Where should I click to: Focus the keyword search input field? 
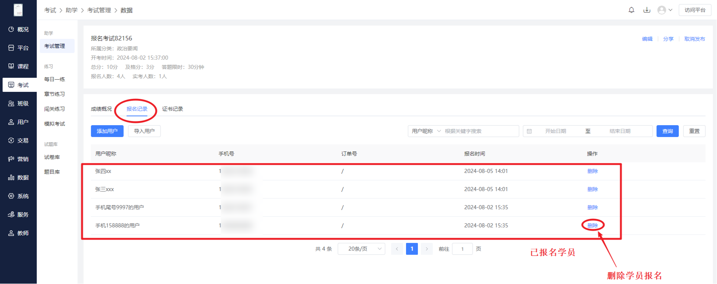[480, 131]
